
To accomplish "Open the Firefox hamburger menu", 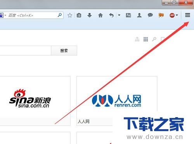I will [x=187, y=15].
